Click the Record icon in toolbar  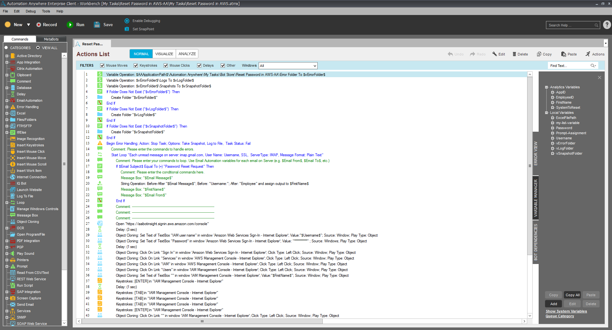click(39, 25)
